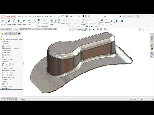Select the Swept Surface tool
The width and height of the screenshot is (154, 115).
click(14, 22)
